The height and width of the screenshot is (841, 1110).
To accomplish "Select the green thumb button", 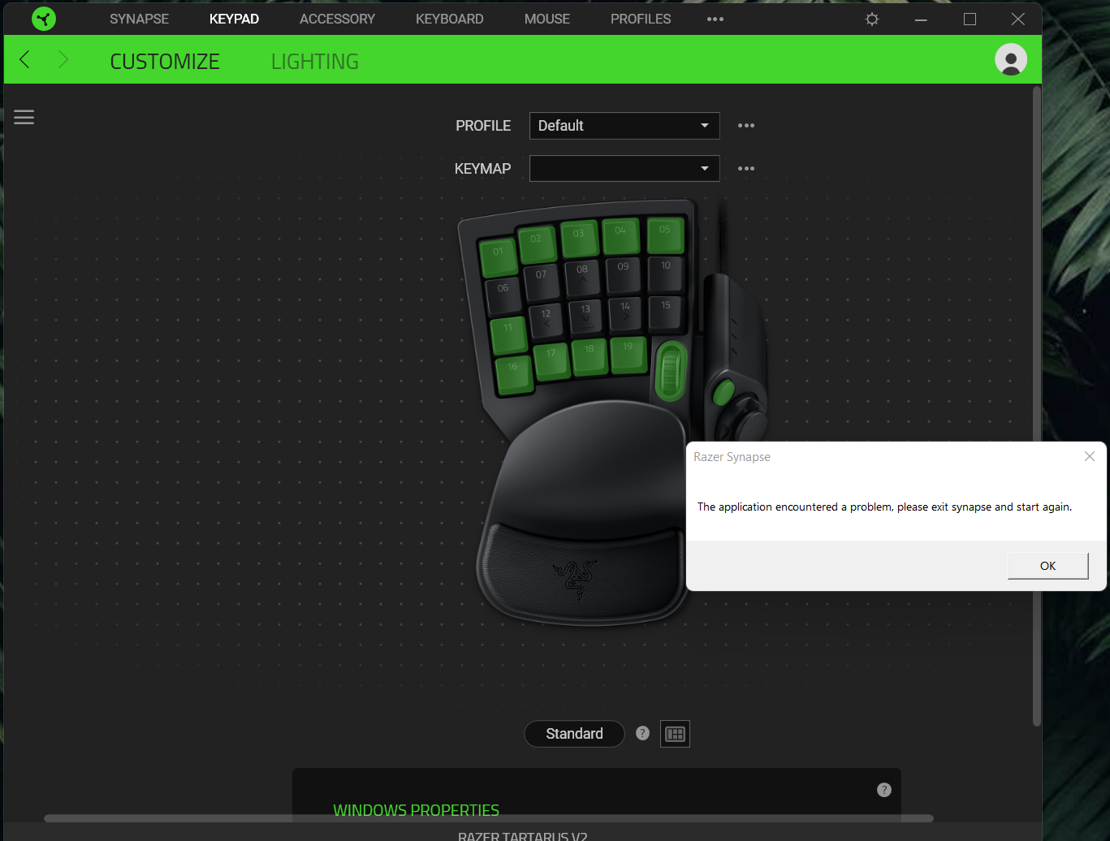I will coord(723,393).
